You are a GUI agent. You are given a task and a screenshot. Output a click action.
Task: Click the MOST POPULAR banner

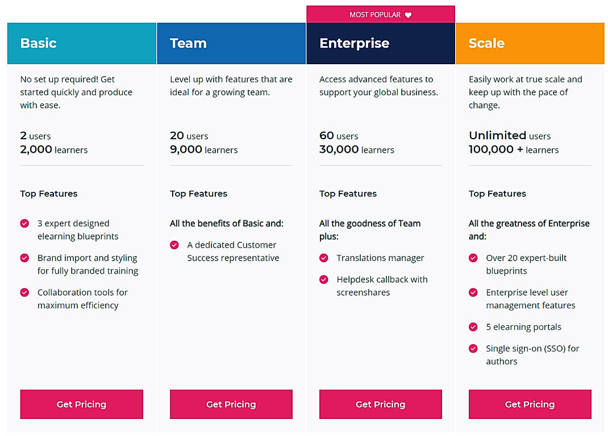click(380, 14)
